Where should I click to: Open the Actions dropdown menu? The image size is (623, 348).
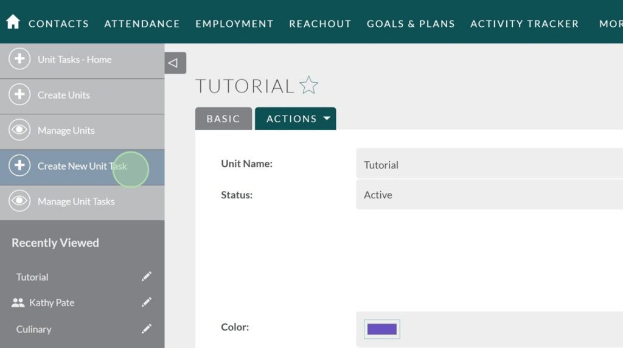[296, 119]
